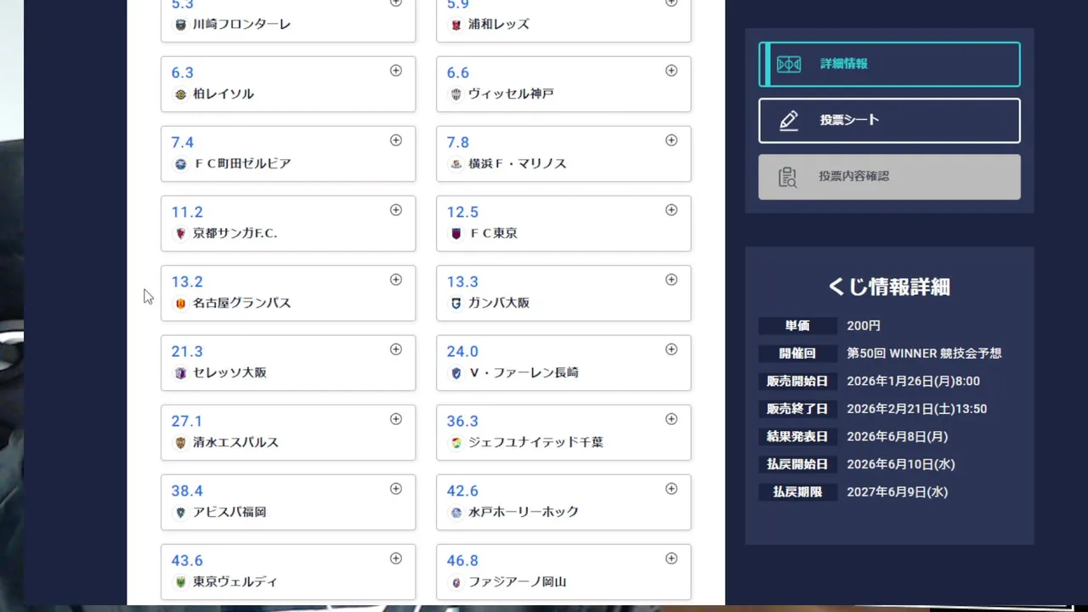Click the ＦＣ町田ゼルビア team crest
The image size is (1088, 612).
coord(180,164)
